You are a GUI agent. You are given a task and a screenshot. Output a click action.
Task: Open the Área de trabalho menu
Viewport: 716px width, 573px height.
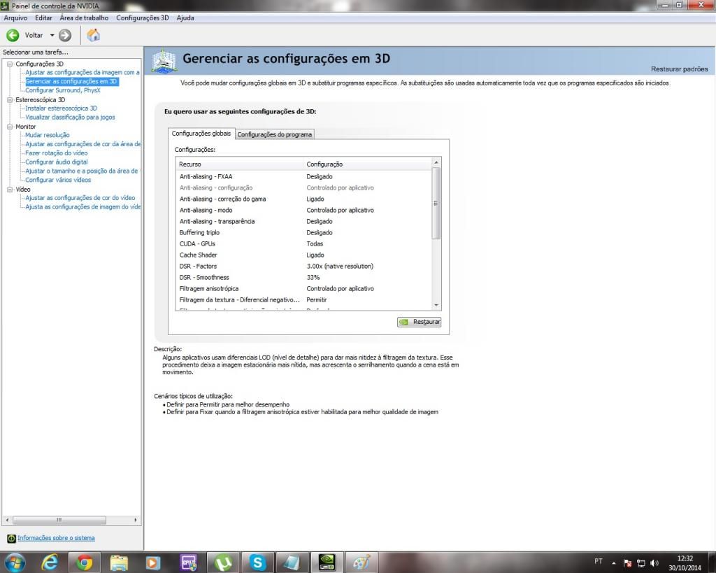pyautogui.click(x=84, y=17)
